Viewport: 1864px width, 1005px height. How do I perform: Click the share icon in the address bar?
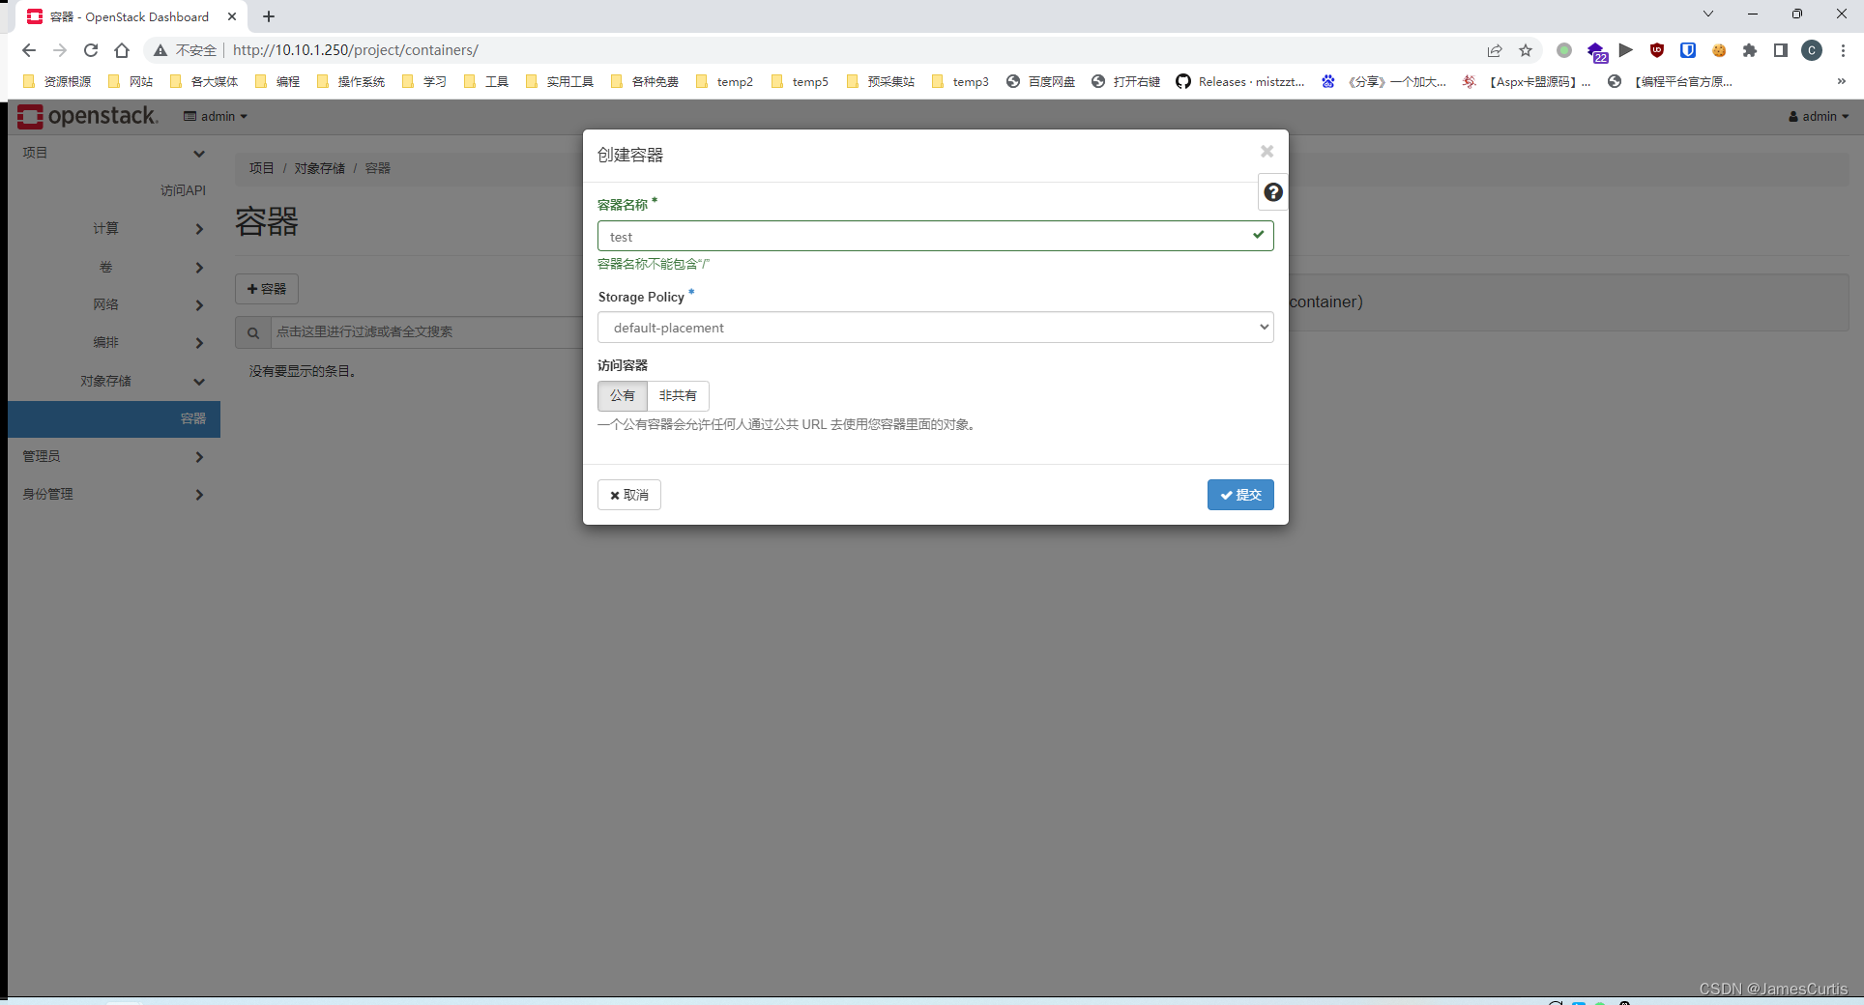pyautogui.click(x=1495, y=50)
